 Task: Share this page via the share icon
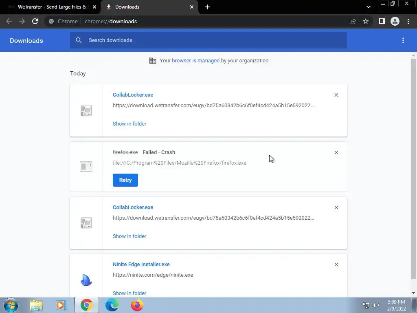tap(353, 21)
